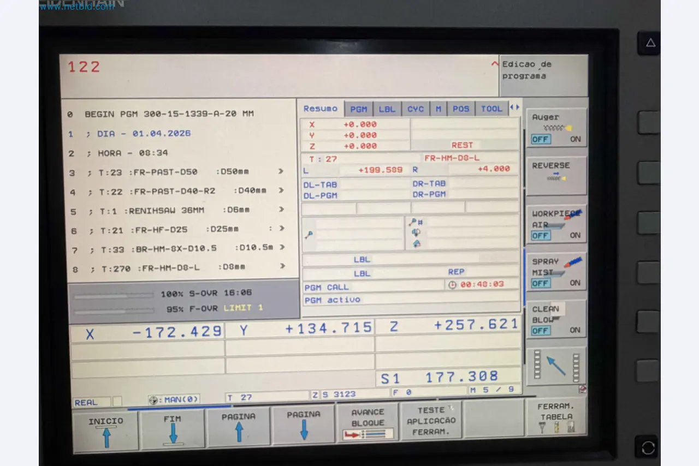Click the M 5 / 9 status field
The image size is (699, 466).
494,390
